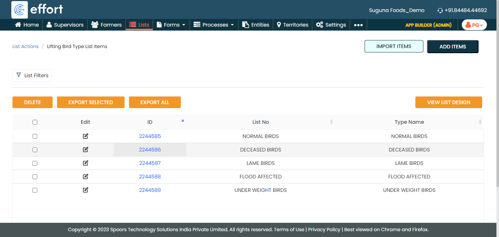The width and height of the screenshot is (499, 237).
Task: Select checkbox for item 2244588
Action: 35,177
